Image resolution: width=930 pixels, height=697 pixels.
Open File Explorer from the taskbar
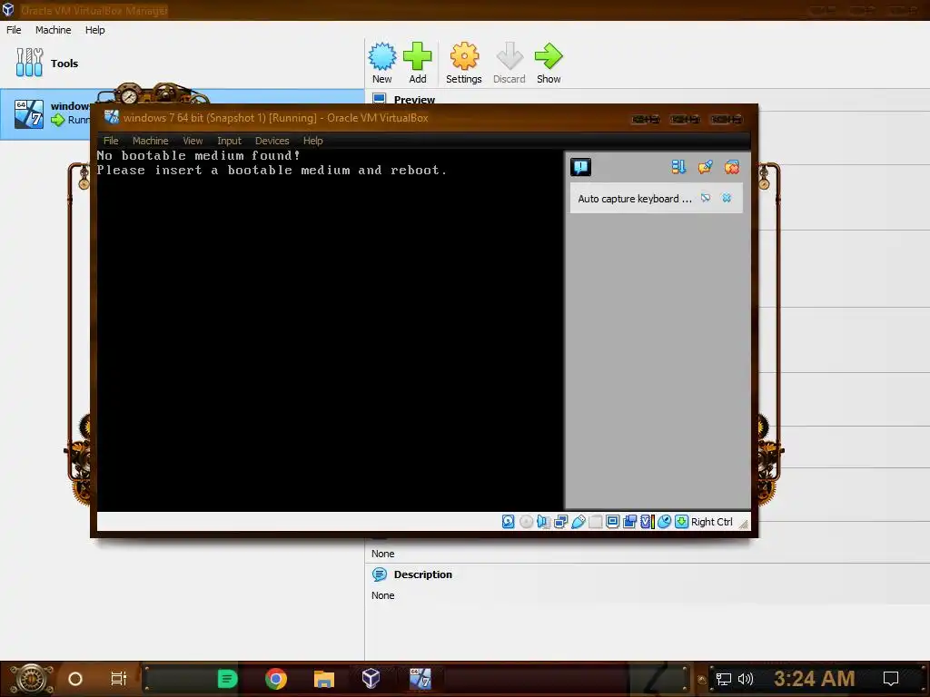(x=324, y=679)
